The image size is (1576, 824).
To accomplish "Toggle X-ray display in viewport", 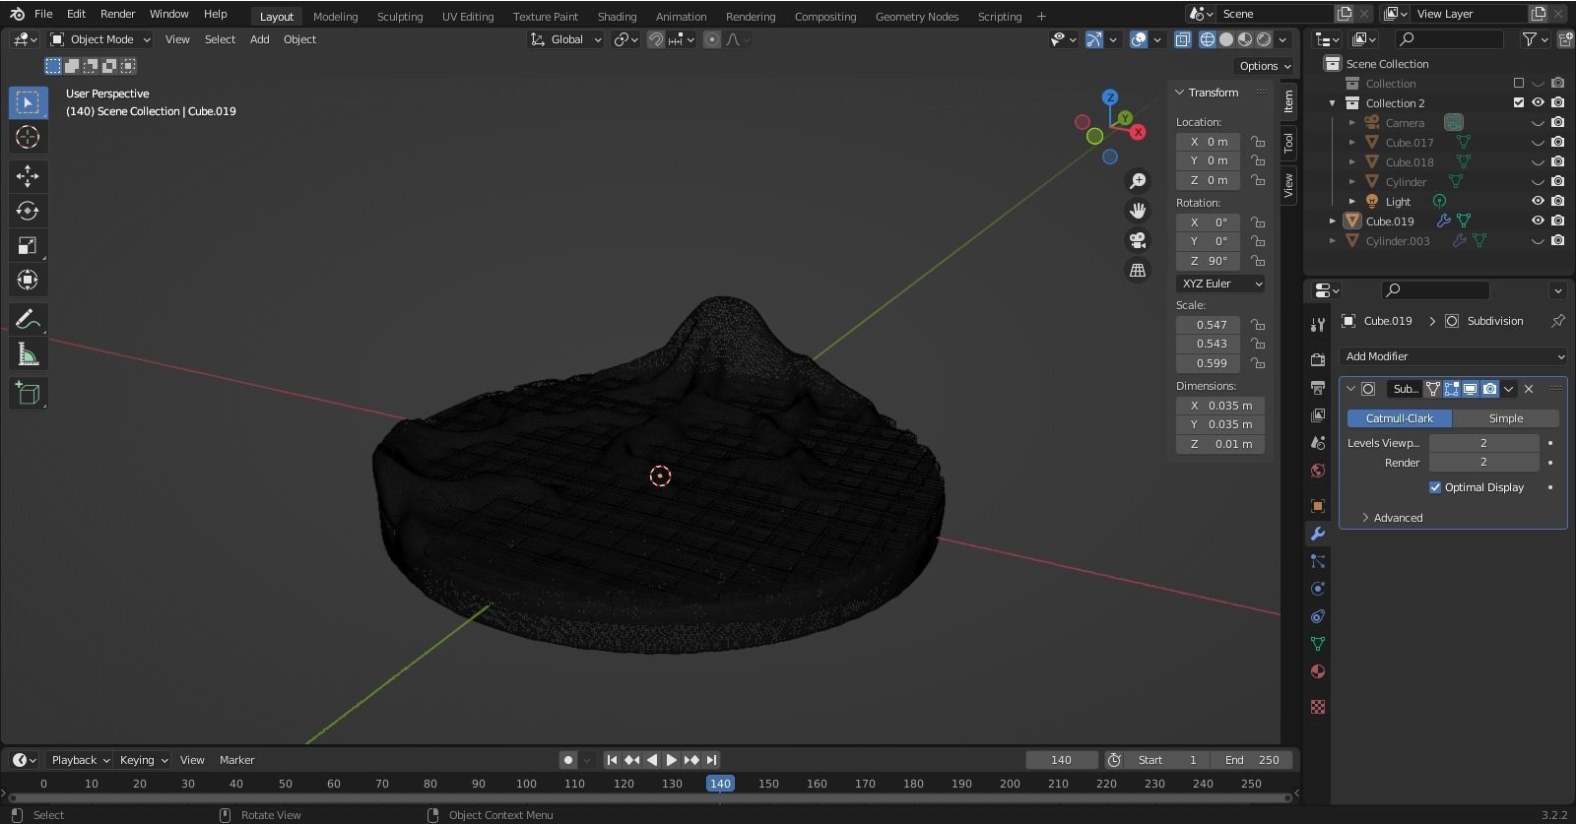I will (1182, 39).
